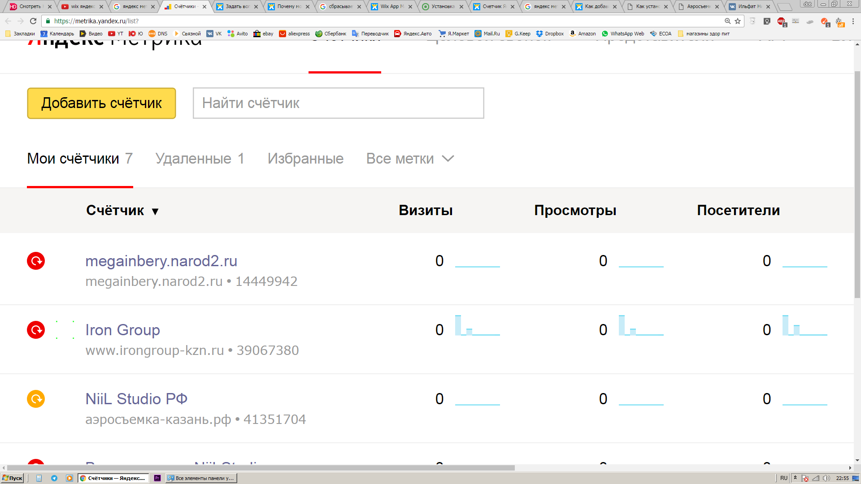Click the browser address bar URL
This screenshot has width=861, height=484.
click(x=96, y=21)
